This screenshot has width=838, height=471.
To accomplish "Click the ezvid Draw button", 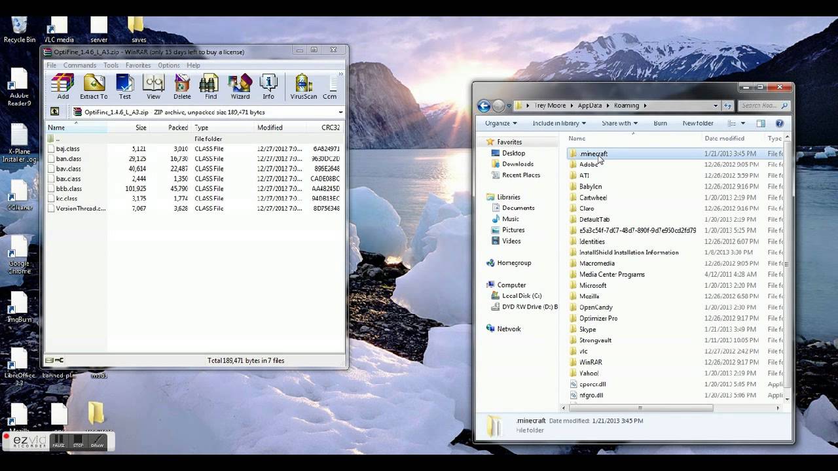I will 97,442.
